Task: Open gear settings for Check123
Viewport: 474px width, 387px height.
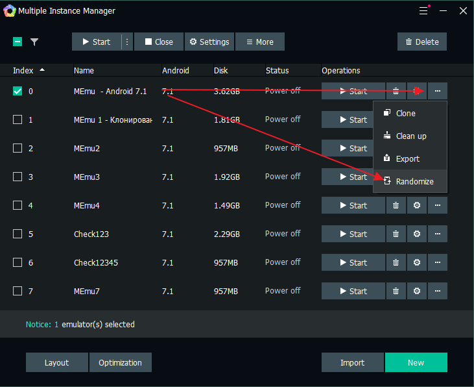Action: click(x=417, y=234)
